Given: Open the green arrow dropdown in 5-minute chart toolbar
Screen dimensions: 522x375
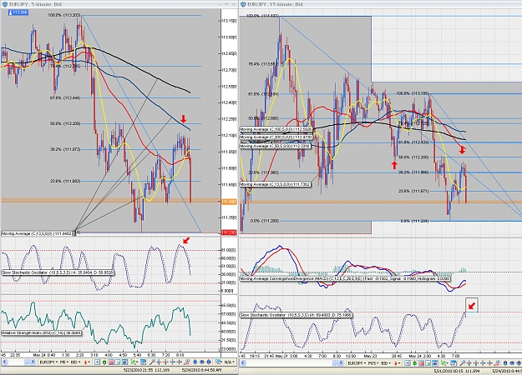Looking at the screenshot, I should point(134,362).
